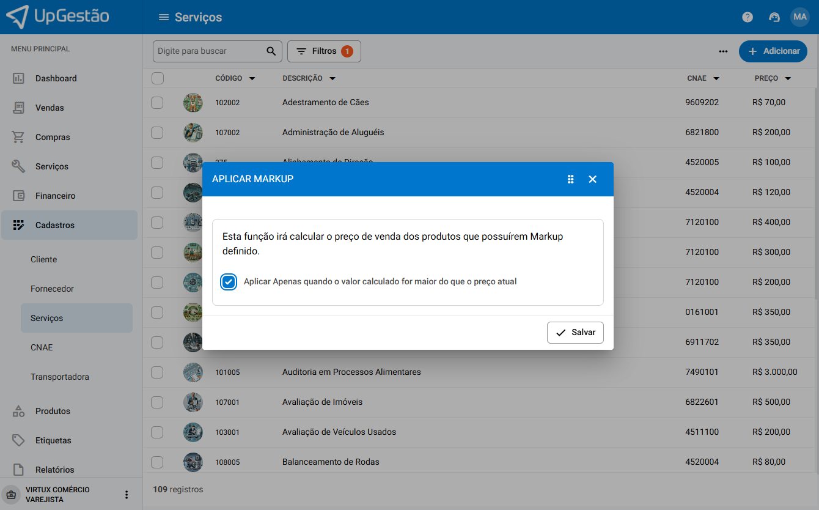Click the hamburger menu icon beside Serviços

point(163,17)
